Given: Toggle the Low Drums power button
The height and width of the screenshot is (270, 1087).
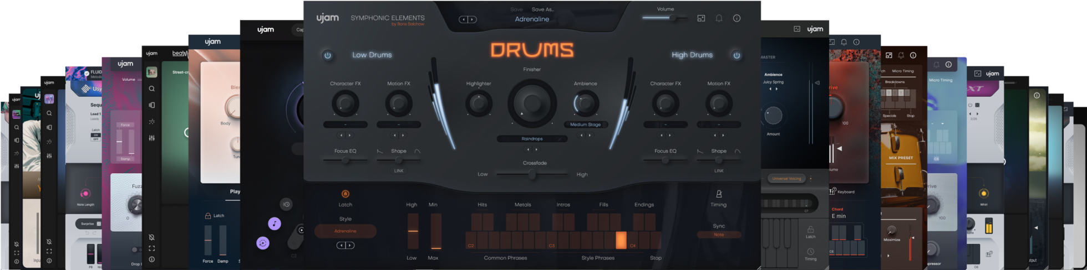Looking at the screenshot, I should 328,55.
